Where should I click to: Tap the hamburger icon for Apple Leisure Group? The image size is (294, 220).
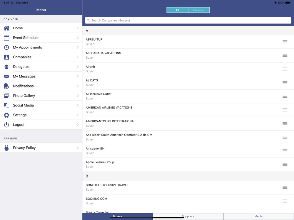tap(285, 165)
